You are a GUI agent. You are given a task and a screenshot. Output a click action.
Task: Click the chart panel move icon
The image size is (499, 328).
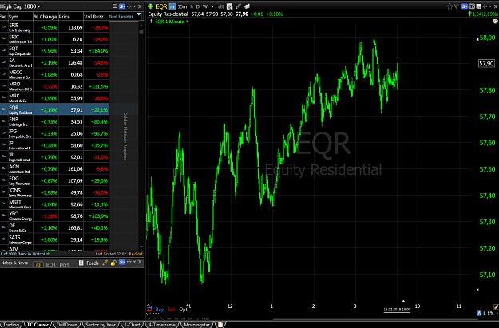485,6
